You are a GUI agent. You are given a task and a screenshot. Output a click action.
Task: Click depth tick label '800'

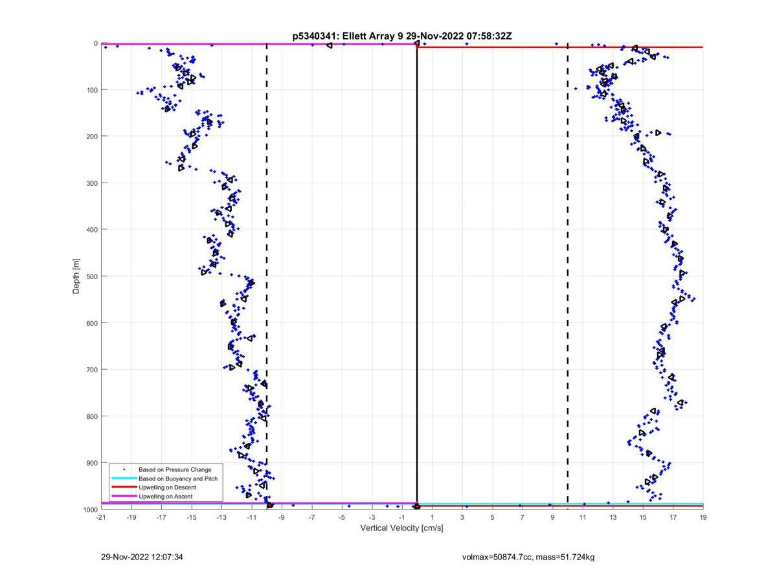[x=92, y=416]
